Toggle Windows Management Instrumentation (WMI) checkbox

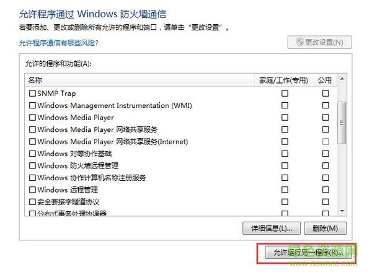tap(32, 105)
